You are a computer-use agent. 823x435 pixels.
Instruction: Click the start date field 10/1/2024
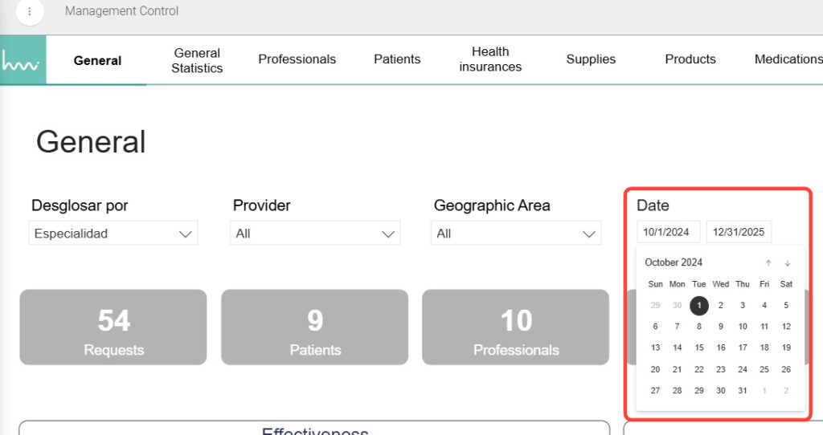668,232
